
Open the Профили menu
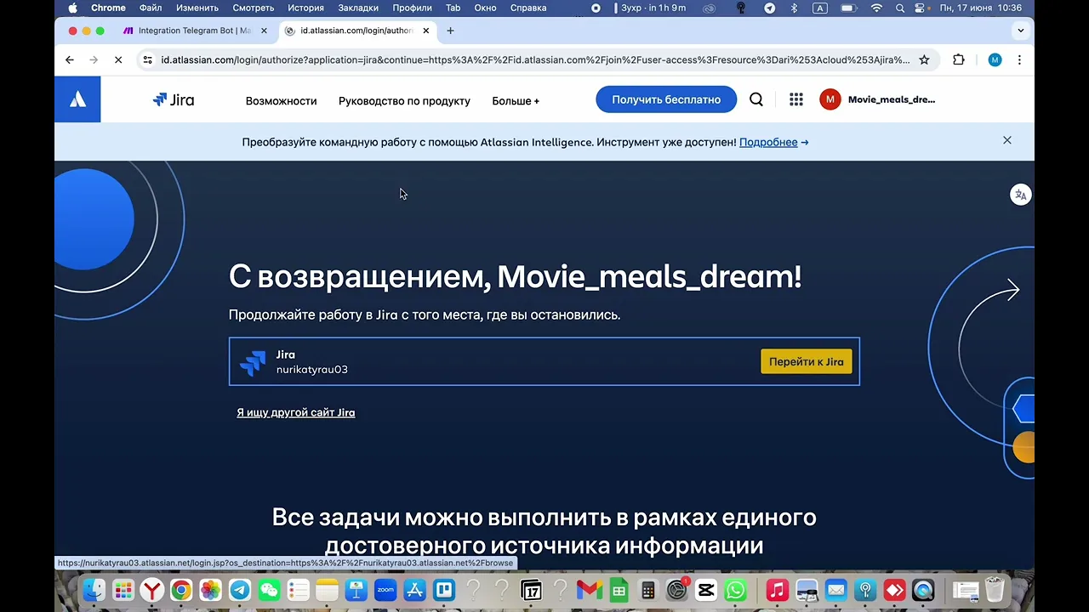tap(413, 8)
